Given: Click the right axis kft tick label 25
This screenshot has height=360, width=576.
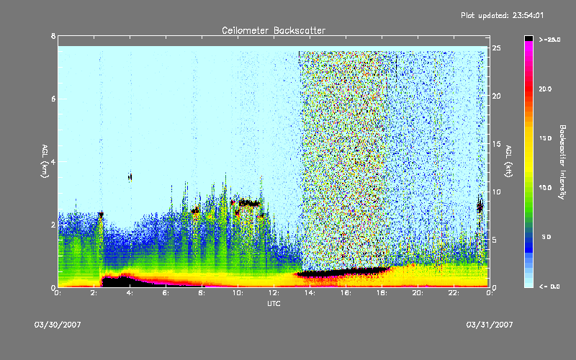Looking at the screenshot, I should point(497,48).
